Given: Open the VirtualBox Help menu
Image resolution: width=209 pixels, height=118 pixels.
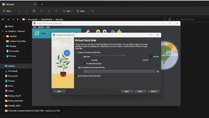Looking at the screenshot, I should coord(48,27).
